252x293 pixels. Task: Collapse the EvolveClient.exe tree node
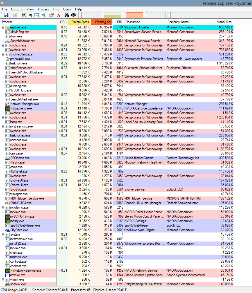(3, 54)
